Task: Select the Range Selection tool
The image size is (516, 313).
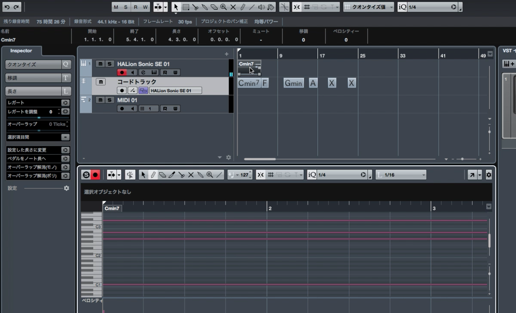Action: 186,7
